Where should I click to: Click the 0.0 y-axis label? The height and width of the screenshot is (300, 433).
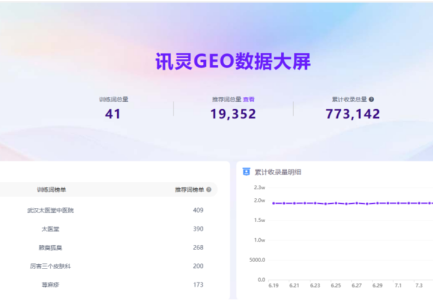point(261,280)
